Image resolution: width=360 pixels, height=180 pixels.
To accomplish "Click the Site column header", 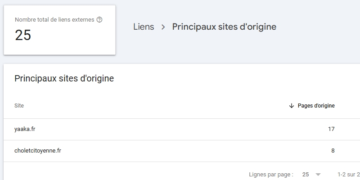I will point(19,106).
